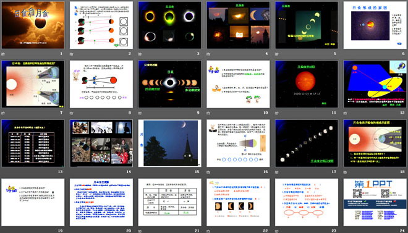
Task: Select the final 第1PPT promotional slide
Action: 375,202
